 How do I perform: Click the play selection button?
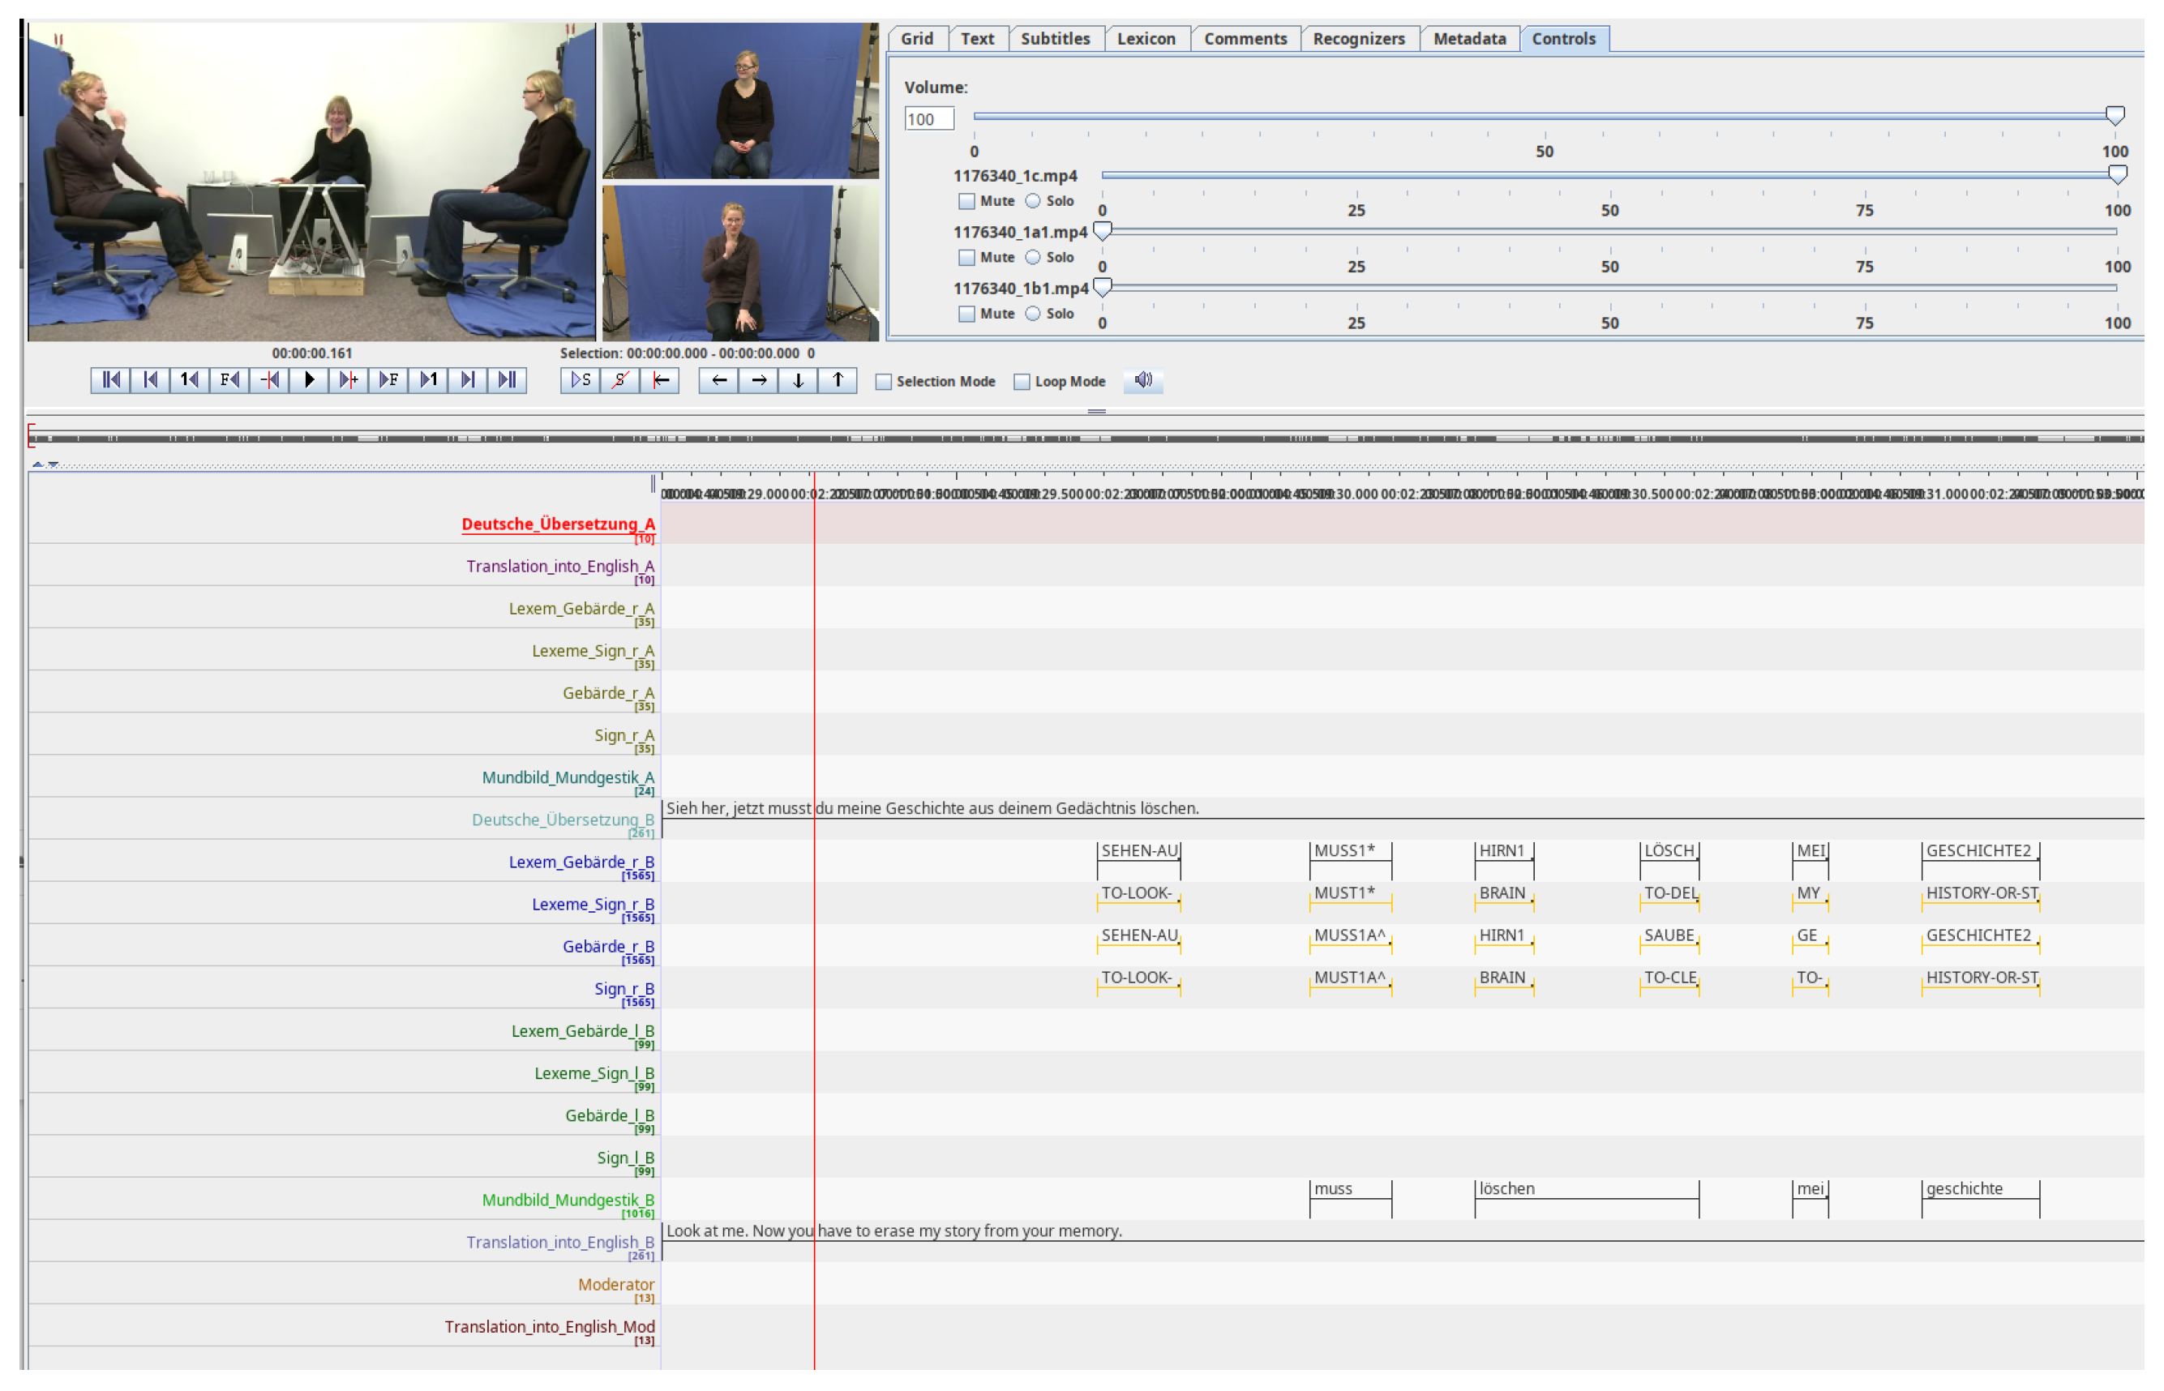[x=580, y=380]
